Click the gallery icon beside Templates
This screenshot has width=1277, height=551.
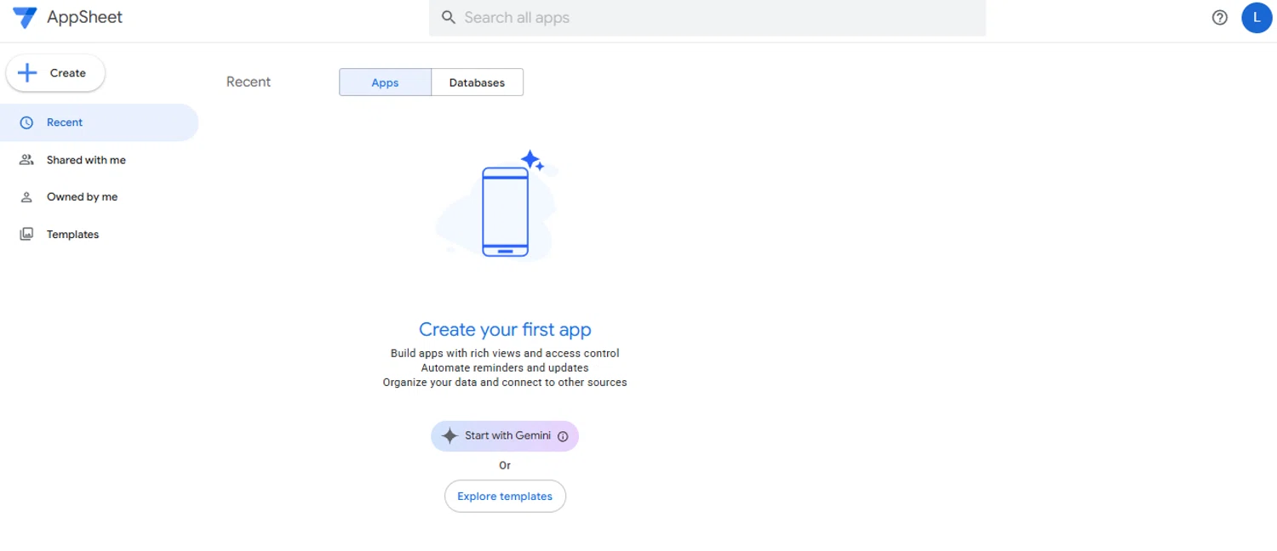point(26,234)
